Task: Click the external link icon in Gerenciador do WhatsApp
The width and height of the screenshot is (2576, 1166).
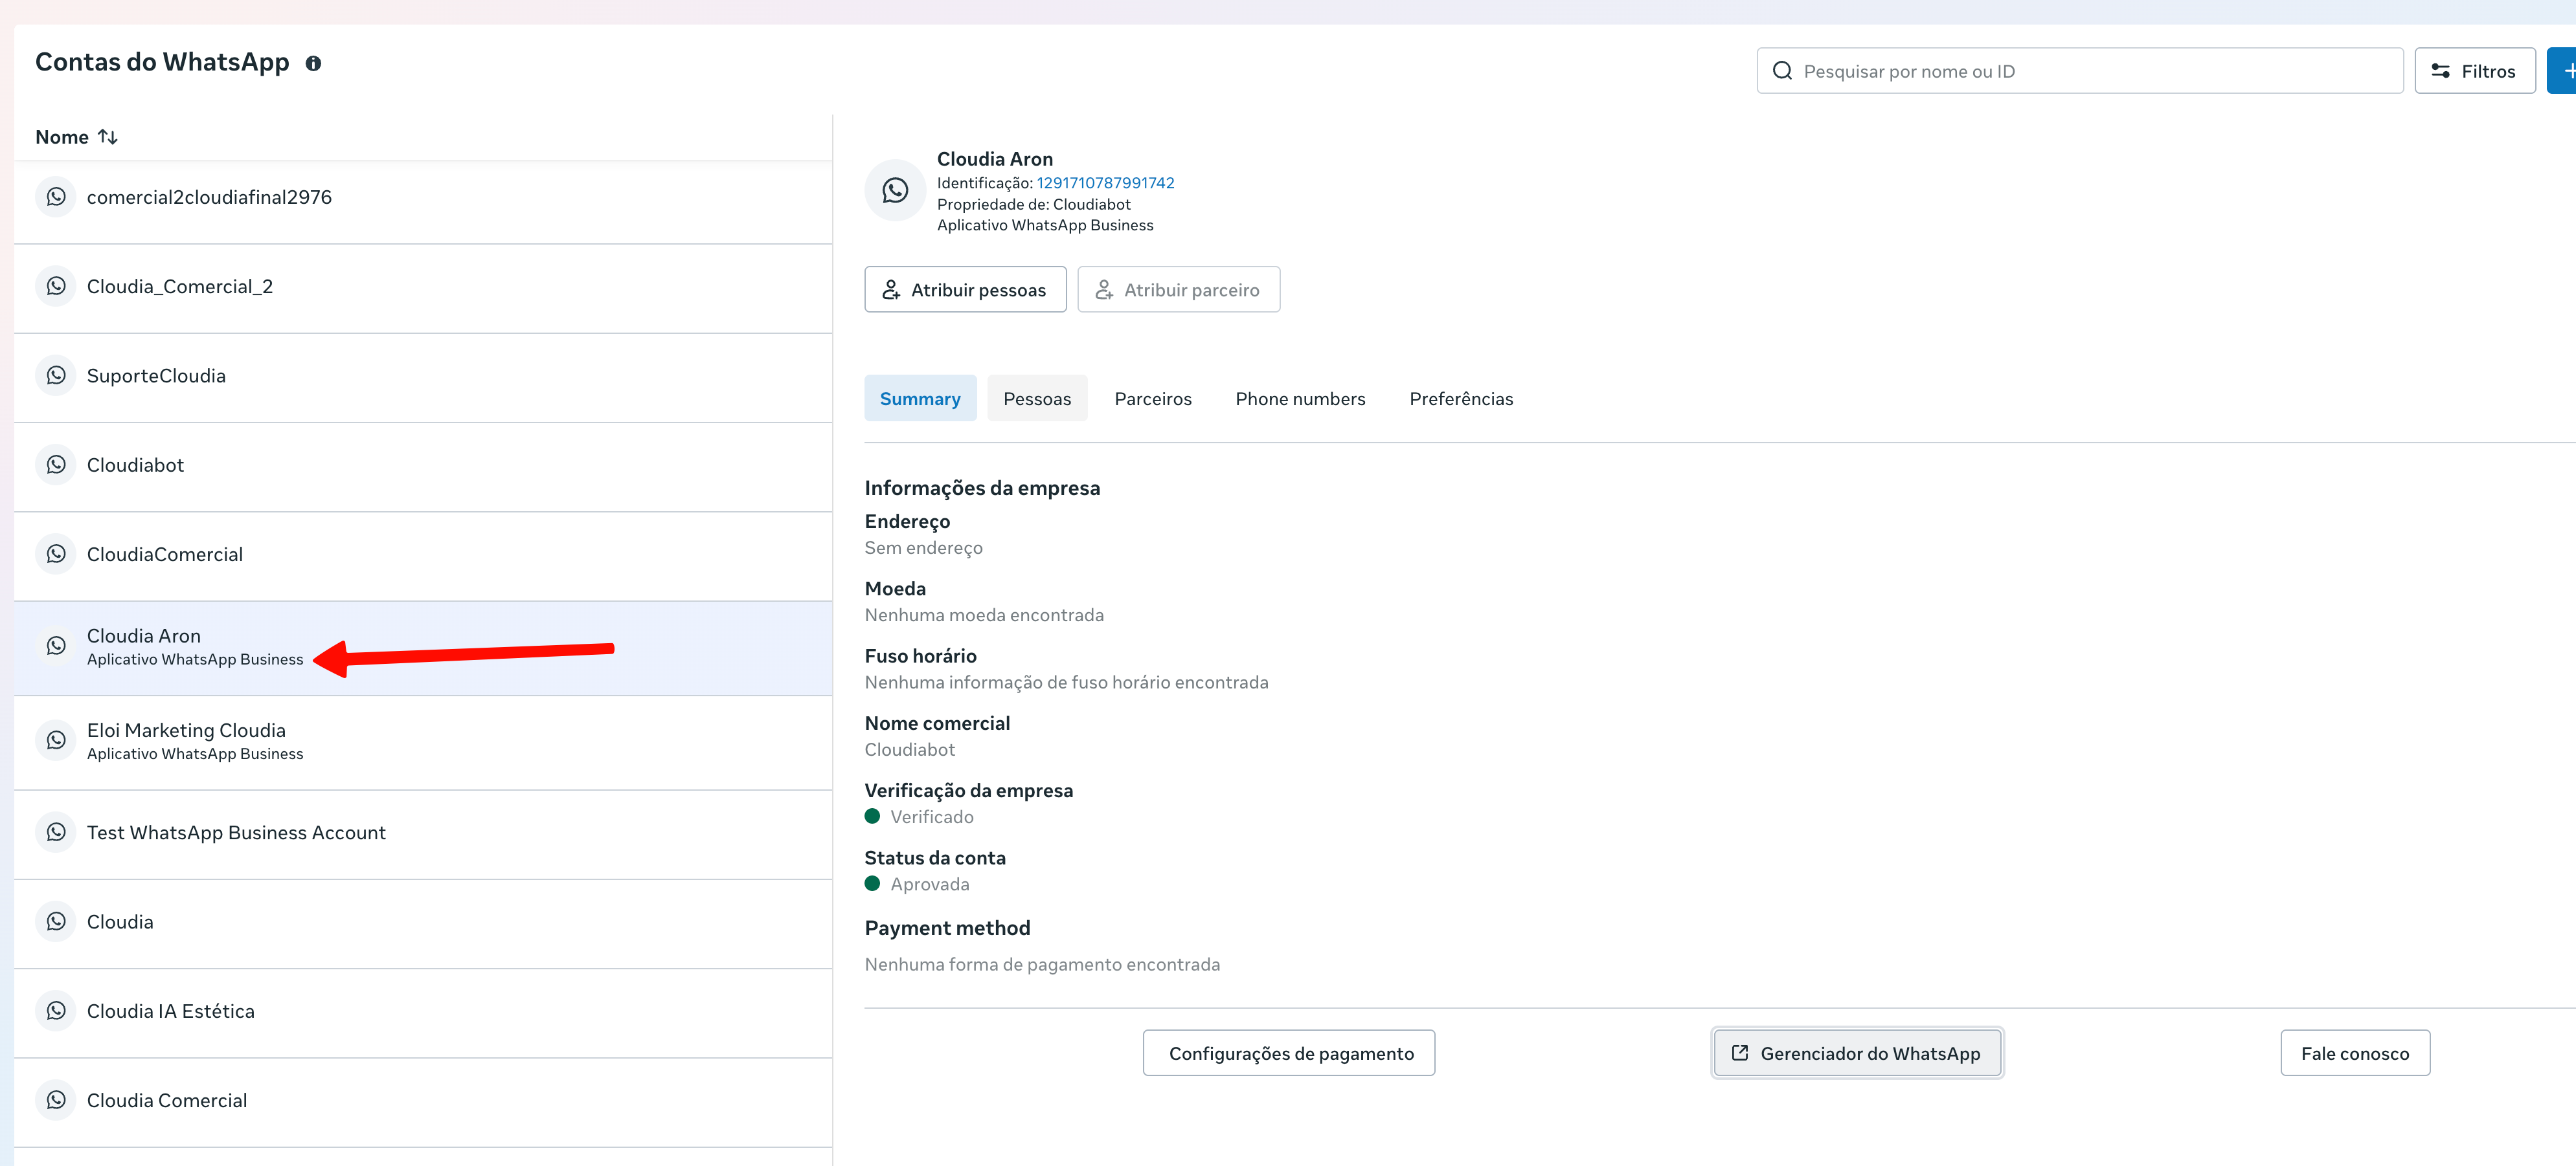Action: pyautogui.click(x=1740, y=1053)
